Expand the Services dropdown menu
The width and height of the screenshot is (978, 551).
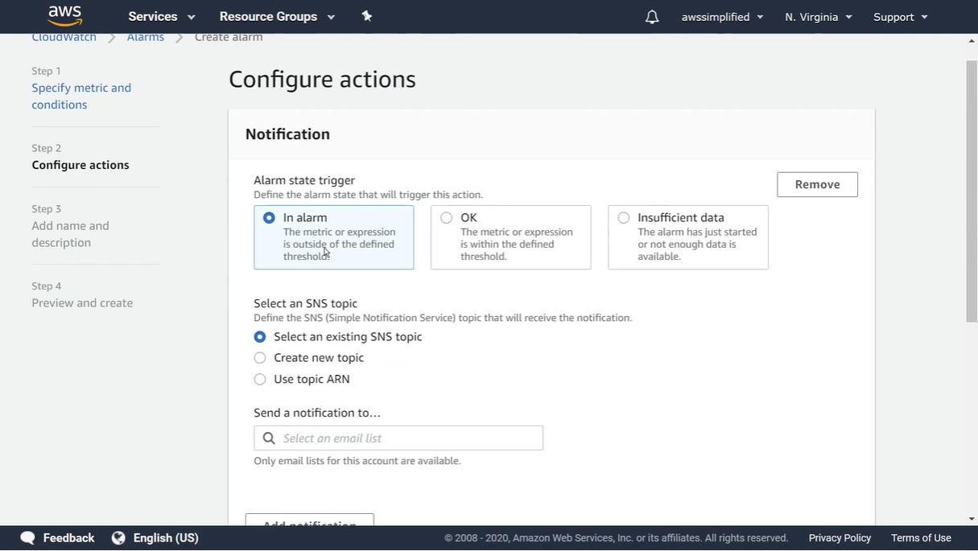[x=162, y=17]
